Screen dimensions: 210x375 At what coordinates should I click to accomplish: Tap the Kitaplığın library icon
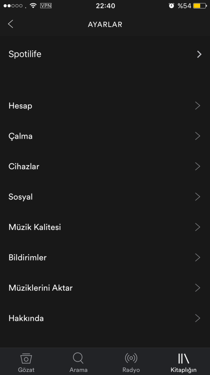[x=183, y=358]
